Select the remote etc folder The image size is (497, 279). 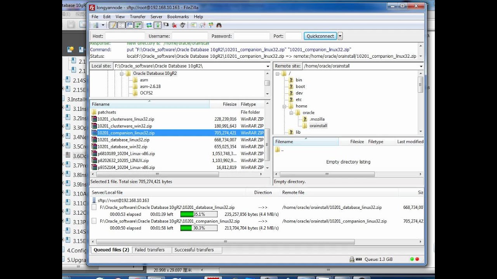299,100
